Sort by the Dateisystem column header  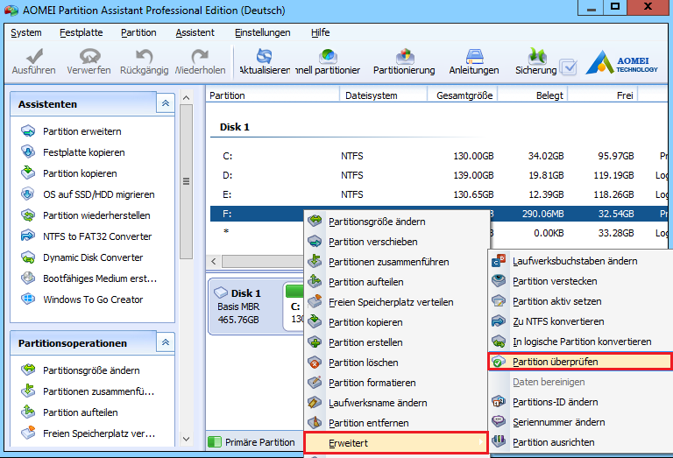[383, 95]
